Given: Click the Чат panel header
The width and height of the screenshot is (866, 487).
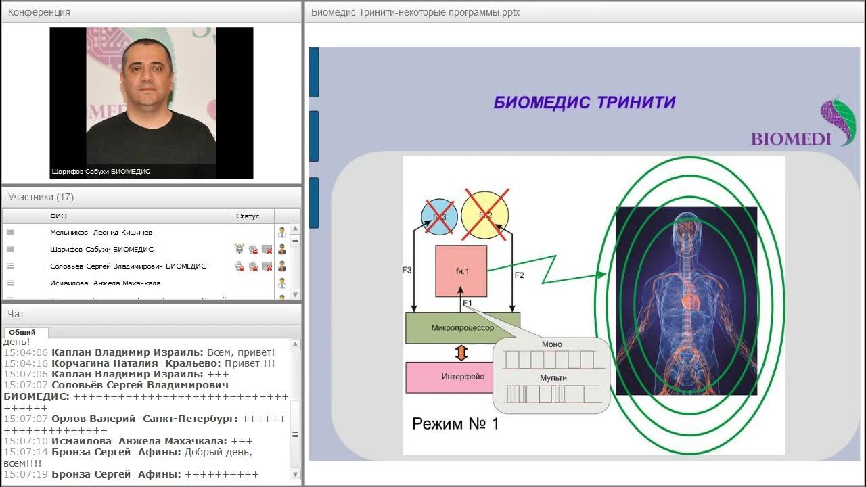Looking at the screenshot, I should tap(152, 314).
